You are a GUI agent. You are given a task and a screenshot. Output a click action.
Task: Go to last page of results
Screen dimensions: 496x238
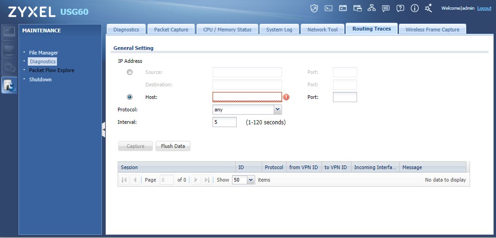click(x=207, y=180)
